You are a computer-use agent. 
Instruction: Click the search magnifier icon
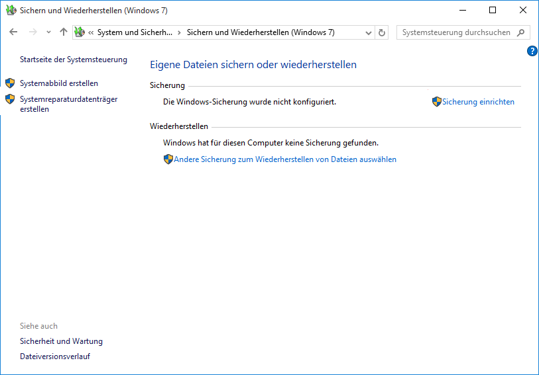coord(521,32)
